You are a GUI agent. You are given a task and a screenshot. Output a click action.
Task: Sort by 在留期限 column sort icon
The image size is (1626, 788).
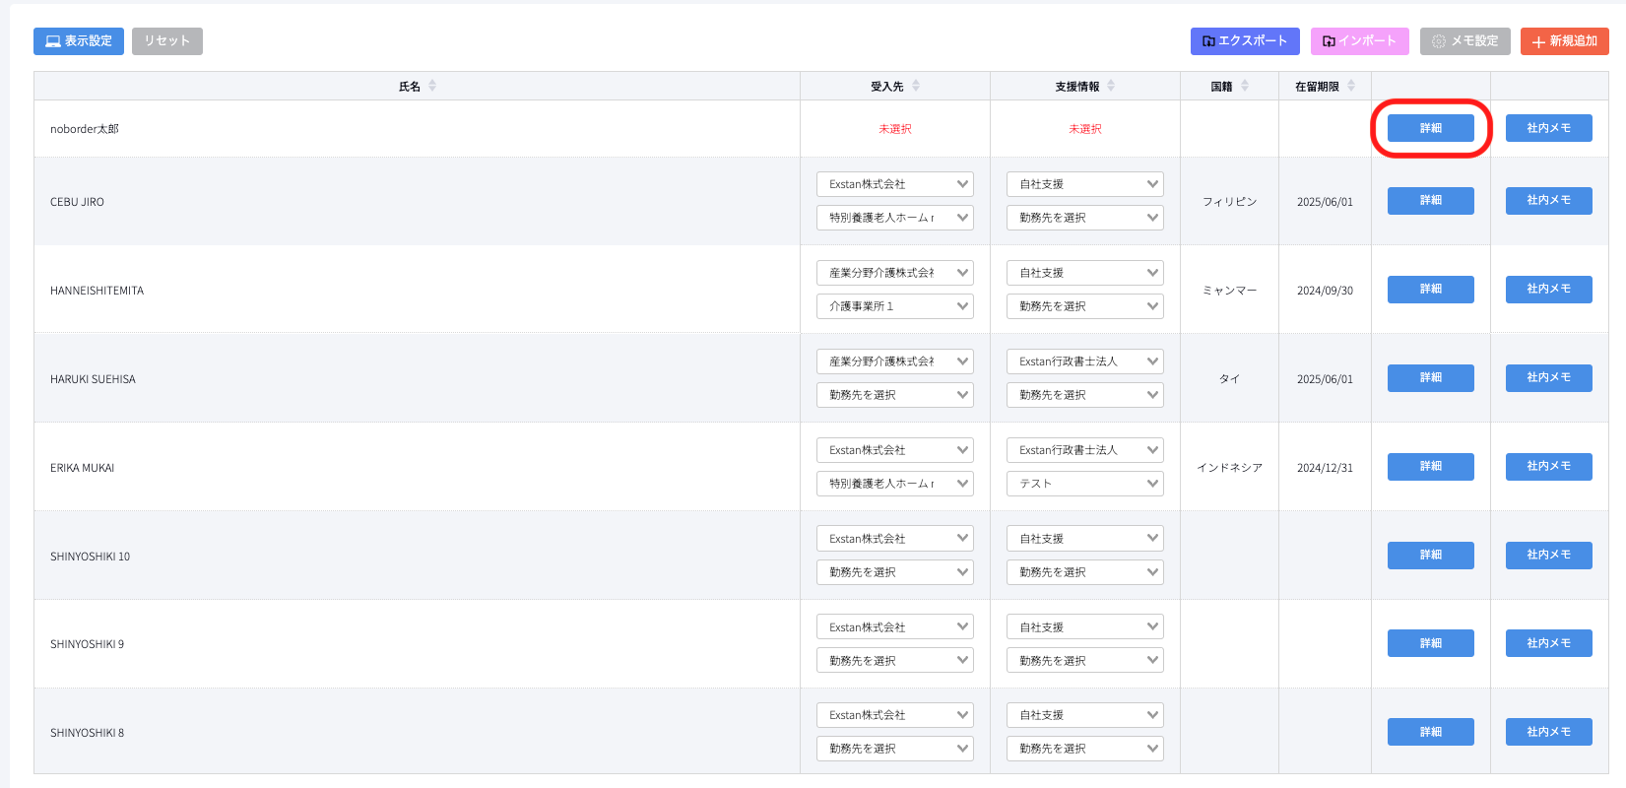[1351, 87]
